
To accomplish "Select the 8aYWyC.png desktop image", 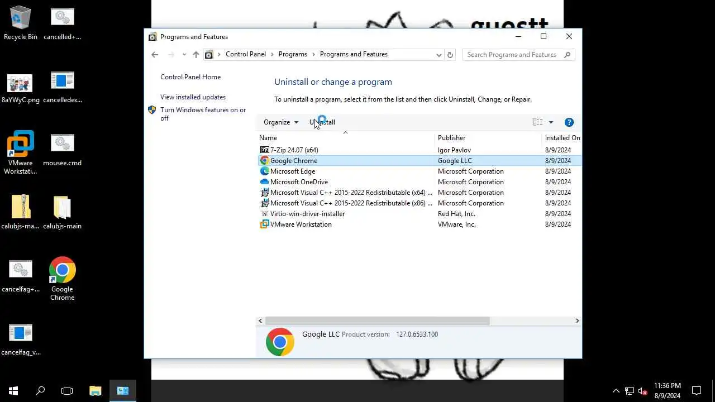I will click(x=21, y=88).
